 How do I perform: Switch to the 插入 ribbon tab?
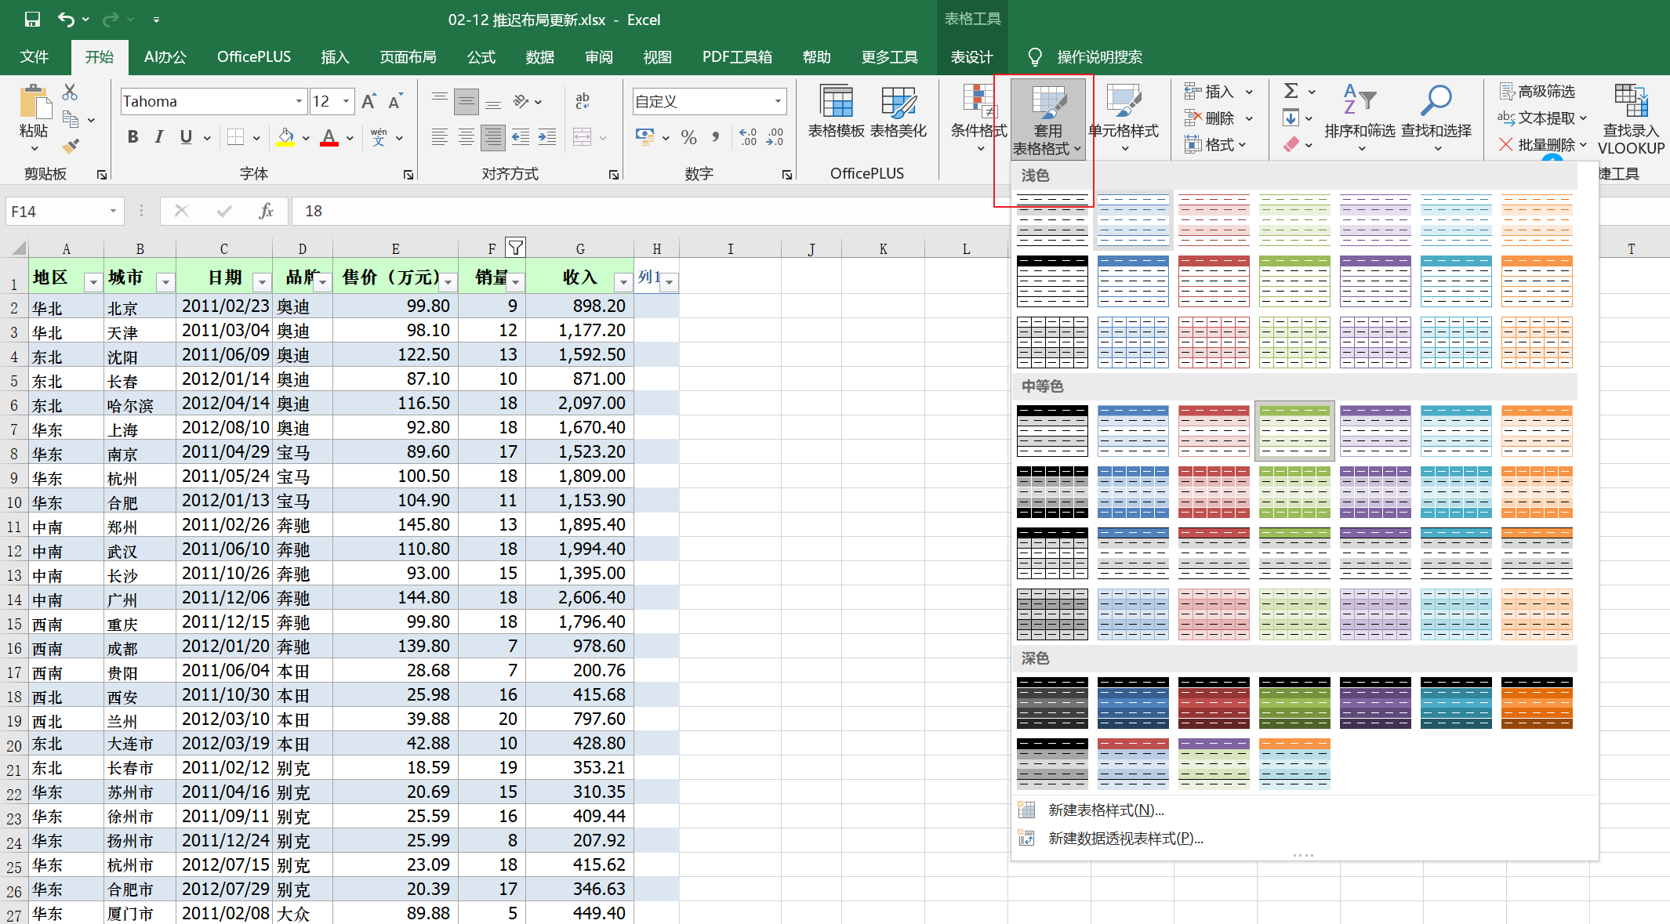335,57
